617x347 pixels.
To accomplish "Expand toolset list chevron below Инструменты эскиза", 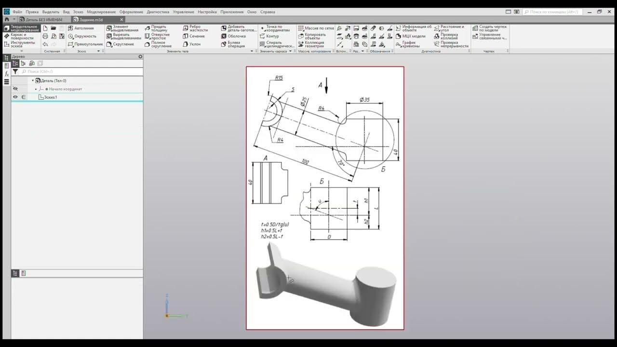I will click(x=21, y=51).
